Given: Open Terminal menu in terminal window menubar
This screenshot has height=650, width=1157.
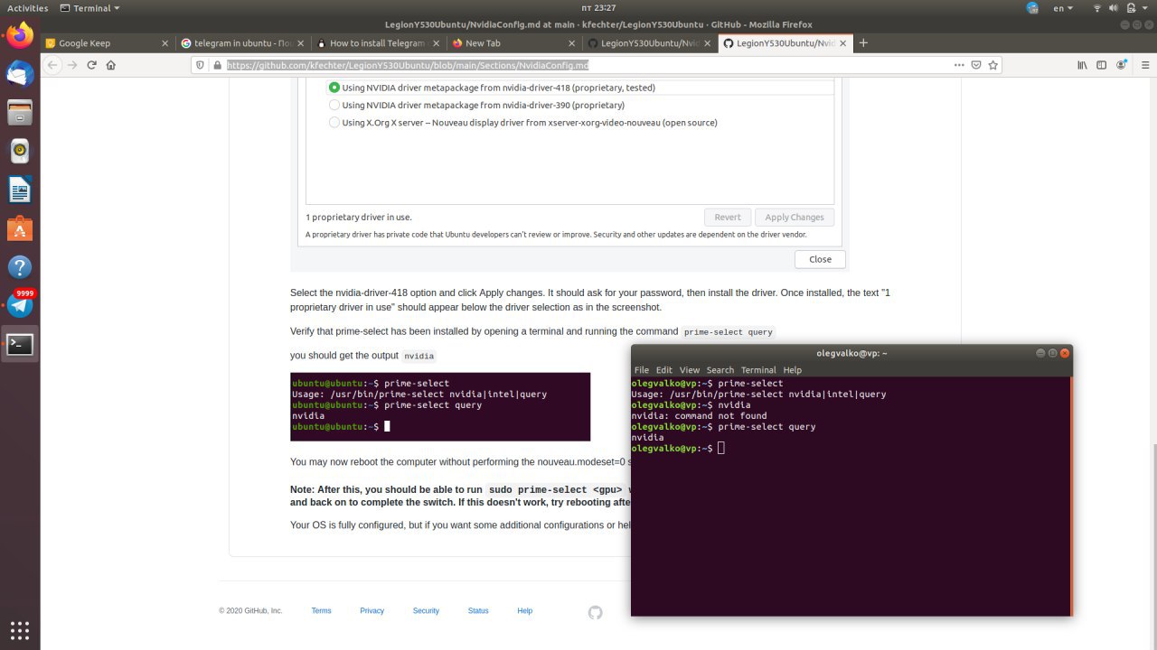Looking at the screenshot, I should [x=758, y=370].
